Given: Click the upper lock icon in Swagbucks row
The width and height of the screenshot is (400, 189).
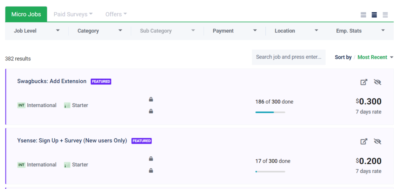Looking at the screenshot, I should 151,99.
